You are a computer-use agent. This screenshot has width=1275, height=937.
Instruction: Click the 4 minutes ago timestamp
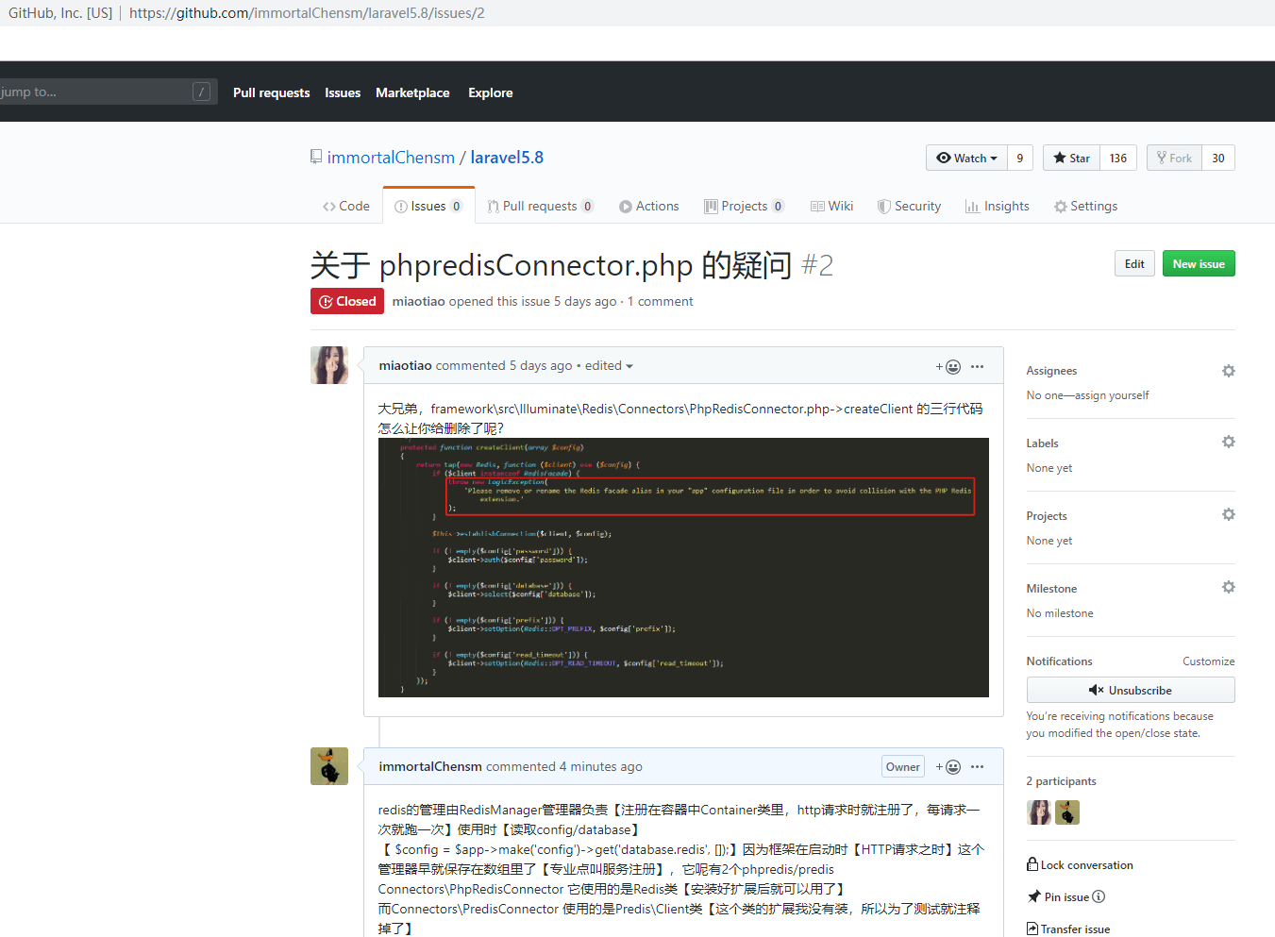click(x=600, y=767)
